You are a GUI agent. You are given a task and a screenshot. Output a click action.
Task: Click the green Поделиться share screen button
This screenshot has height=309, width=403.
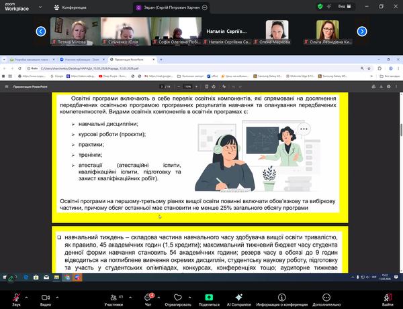tap(208, 298)
